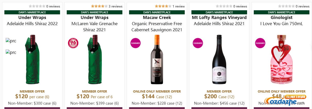
Task: Click the Clearance badge on Macaw Creek
Action: click(136, 43)
